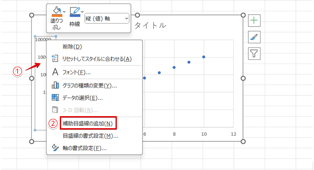Select 削除(D) from the context menu
The width and height of the screenshot is (314, 170).
[94, 47]
